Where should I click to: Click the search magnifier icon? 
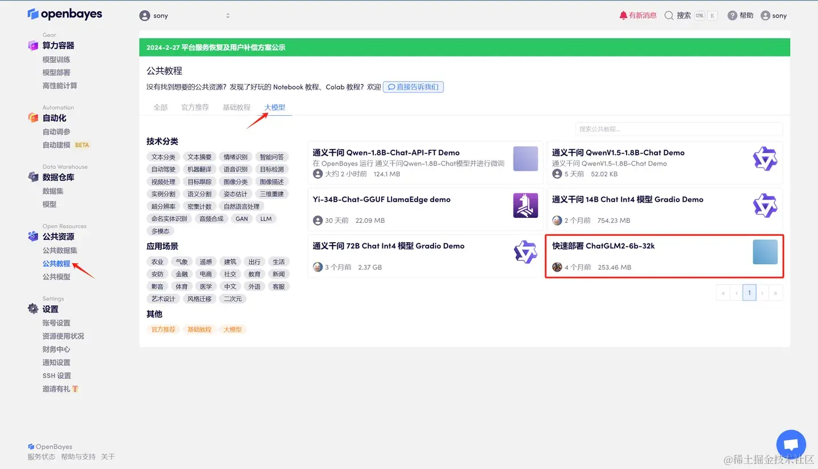click(x=669, y=15)
